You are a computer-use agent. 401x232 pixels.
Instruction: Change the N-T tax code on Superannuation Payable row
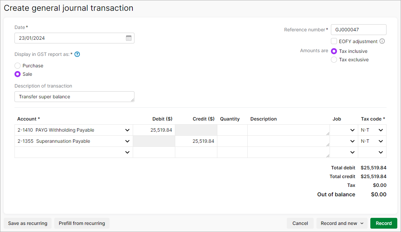pyautogui.click(x=380, y=141)
